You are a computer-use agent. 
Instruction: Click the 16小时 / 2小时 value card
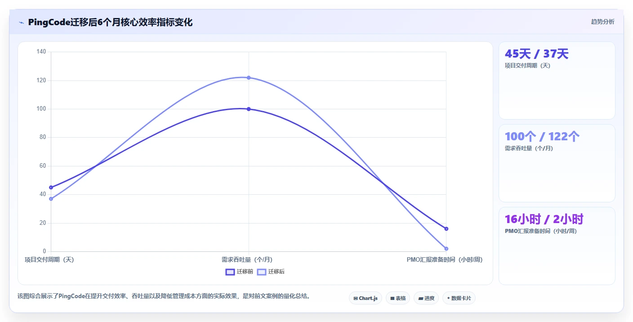[x=557, y=246]
